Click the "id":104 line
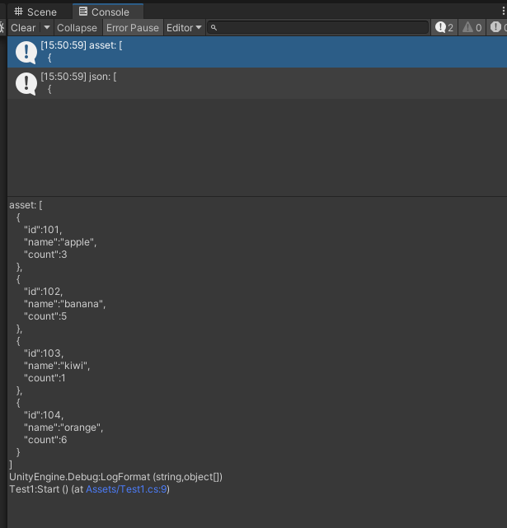The height and width of the screenshot is (528, 507). (44, 415)
